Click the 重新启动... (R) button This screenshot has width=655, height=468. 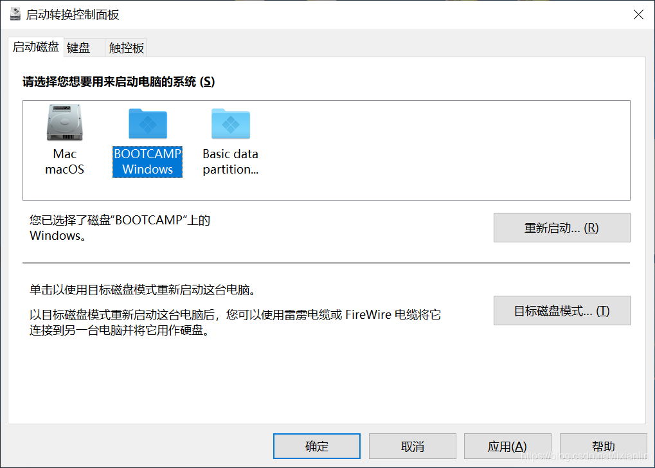562,228
